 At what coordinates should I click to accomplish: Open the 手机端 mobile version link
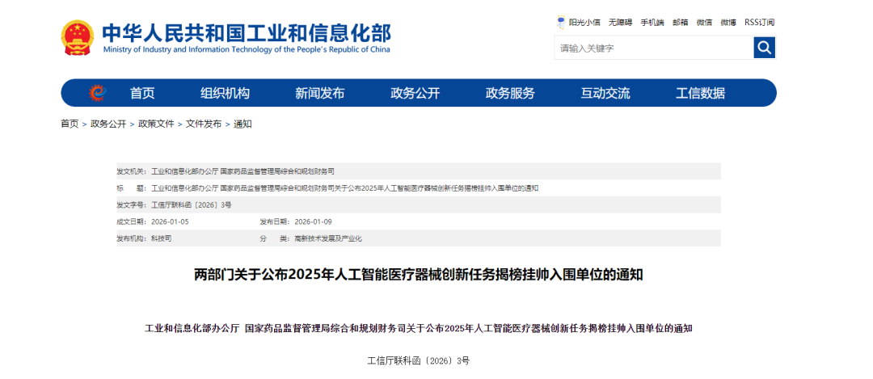pyautogui.click(x=652, y=23)
